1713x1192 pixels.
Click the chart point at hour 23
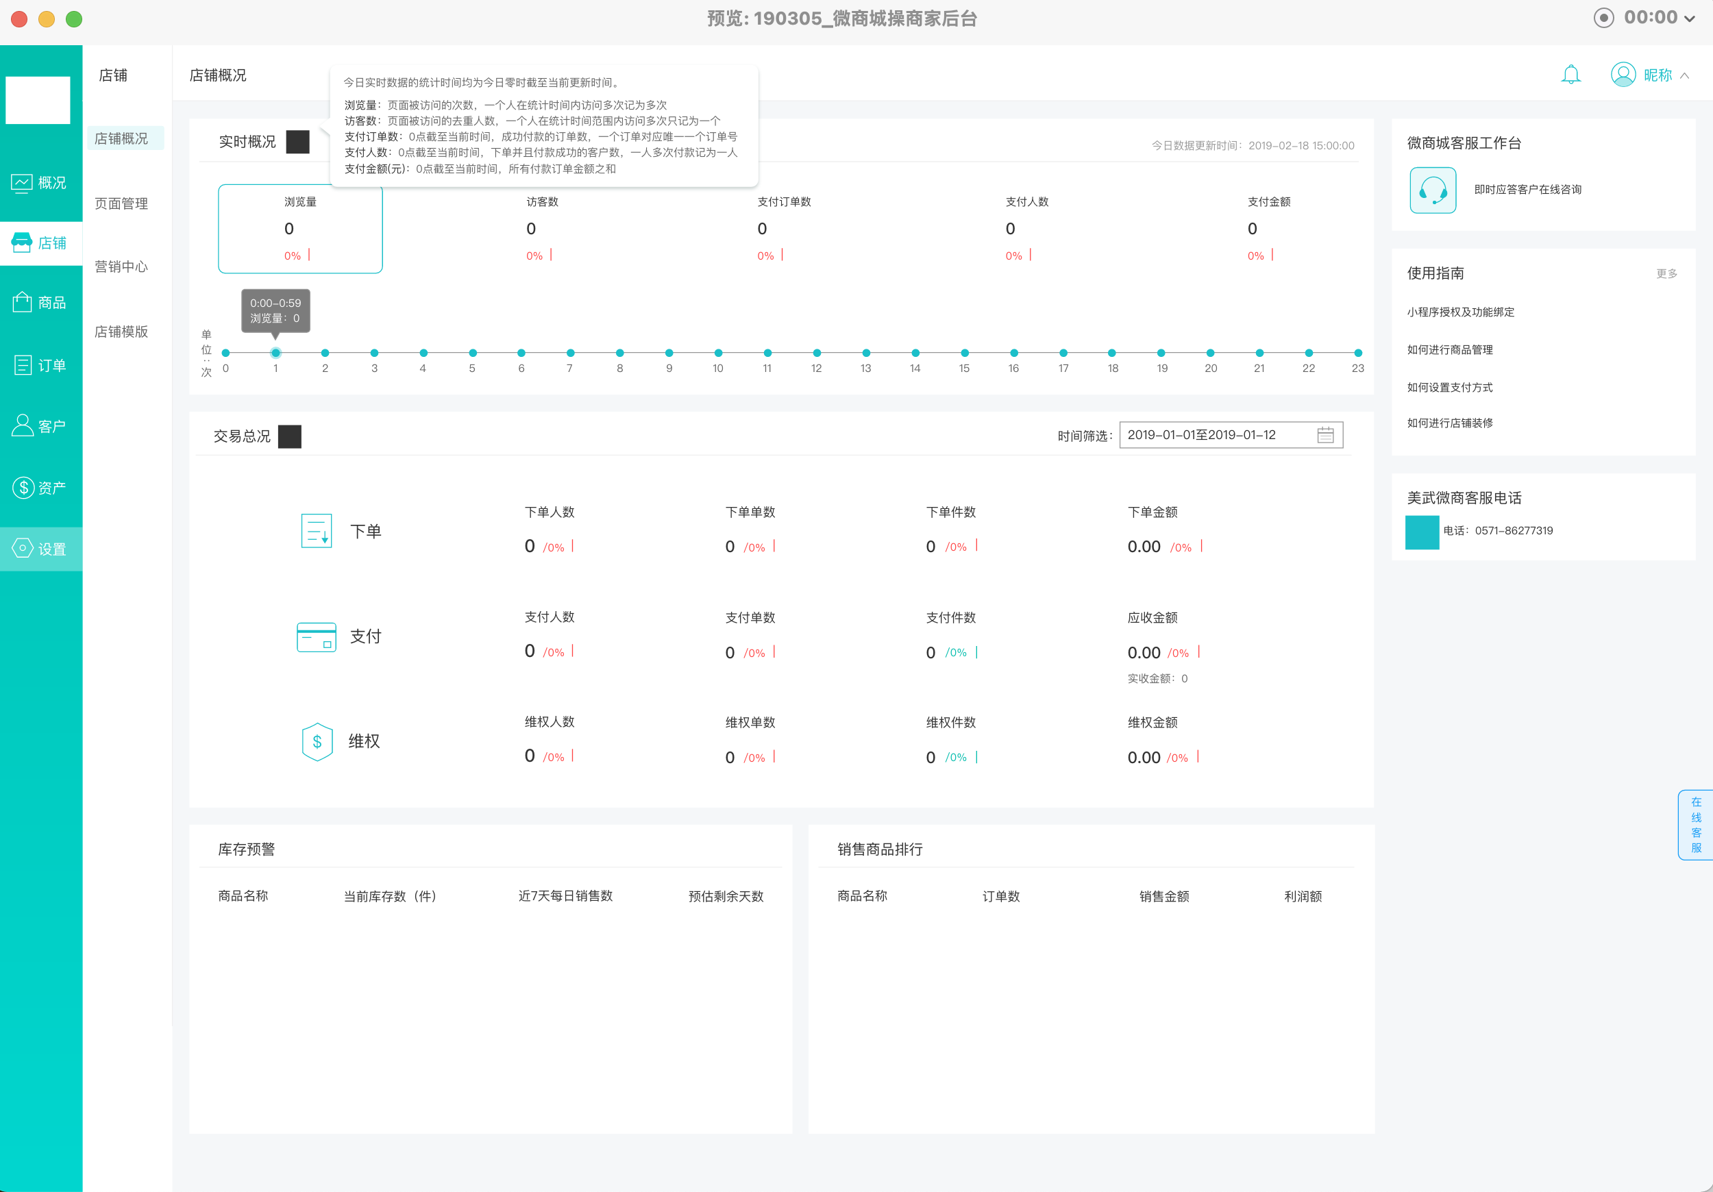[x=1358, y=353]
